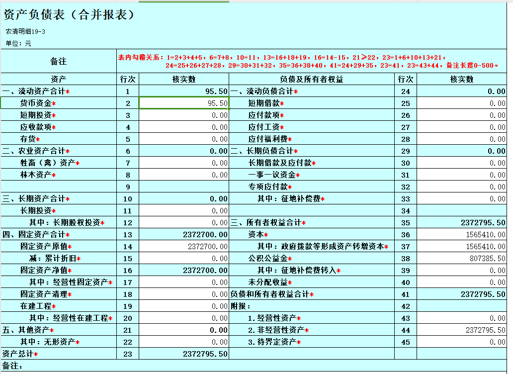This screenshot has width=513, height=374.
Task: Select the 累计折旧 value cell in row 15
Action: coord(184,258)
